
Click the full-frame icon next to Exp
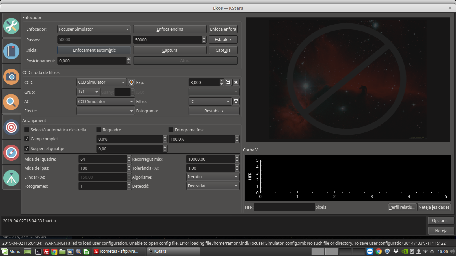pyautogui.click(x=228, y=82)
